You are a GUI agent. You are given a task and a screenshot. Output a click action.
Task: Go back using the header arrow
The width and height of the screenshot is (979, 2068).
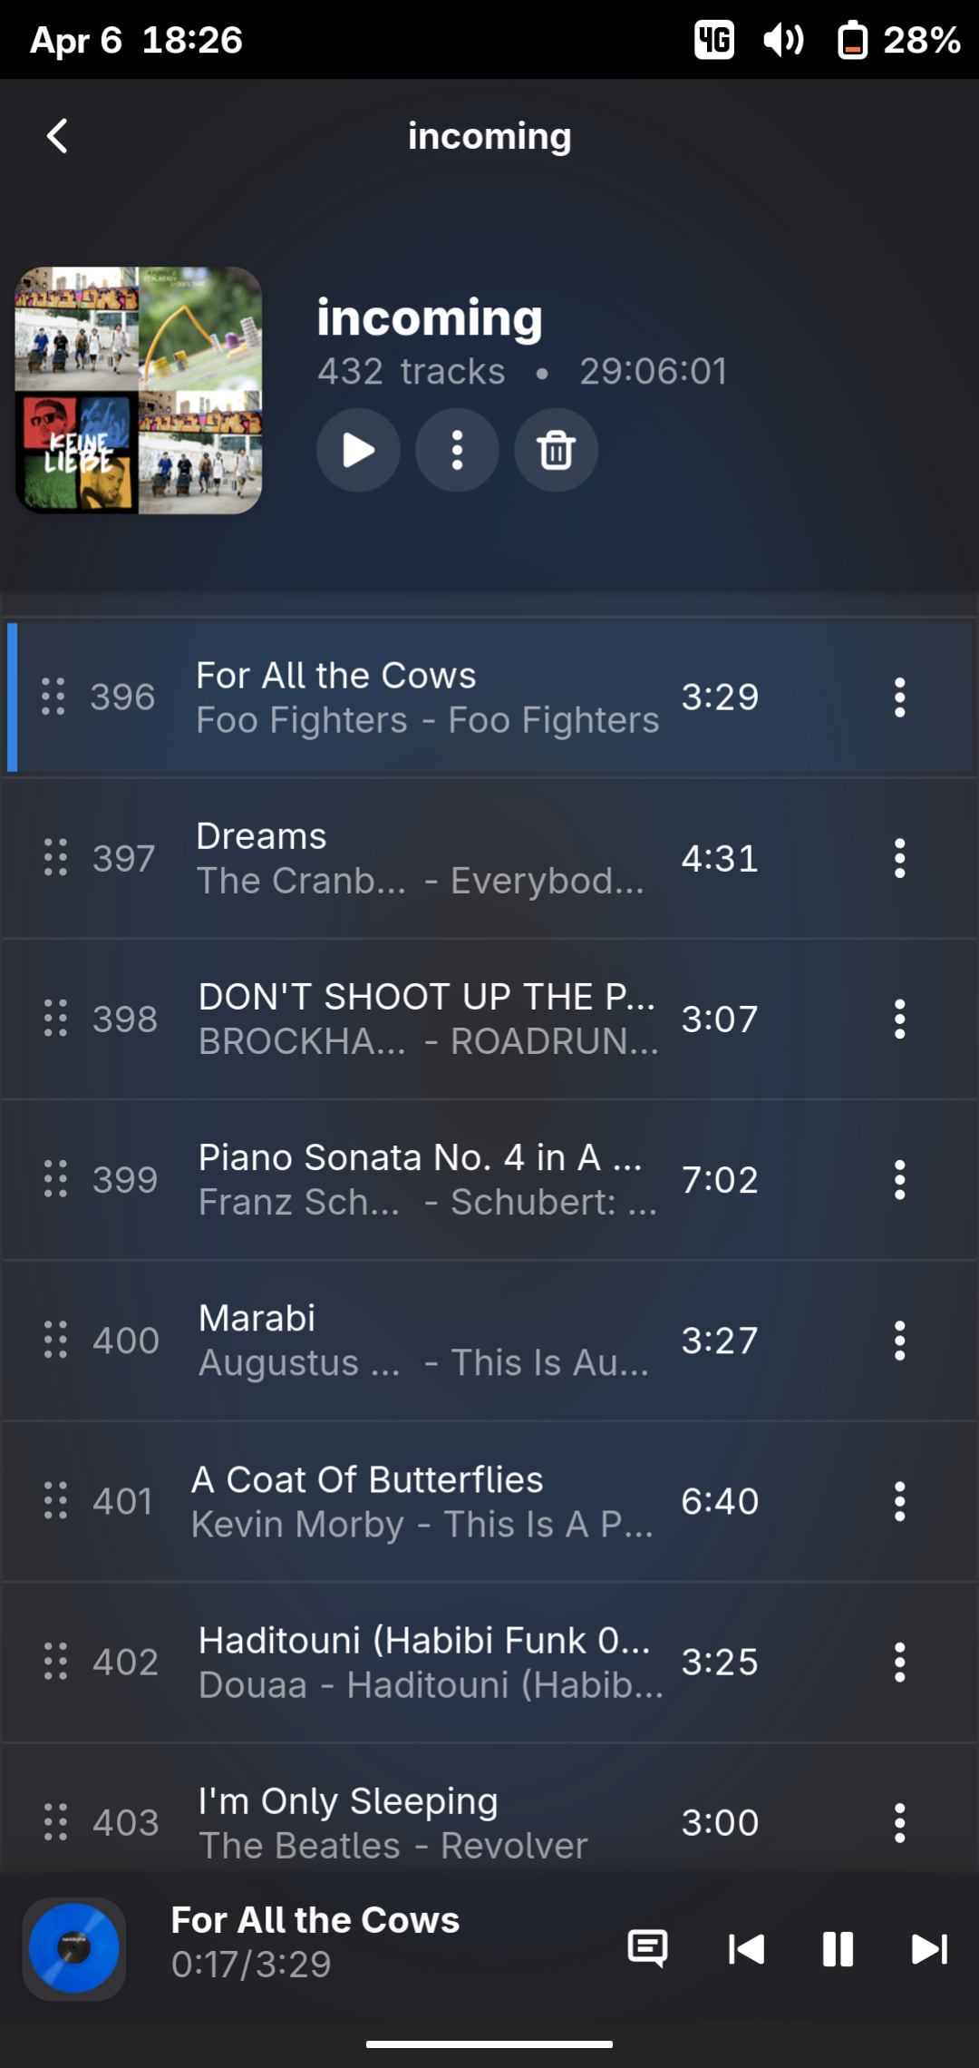coord(57,136)
